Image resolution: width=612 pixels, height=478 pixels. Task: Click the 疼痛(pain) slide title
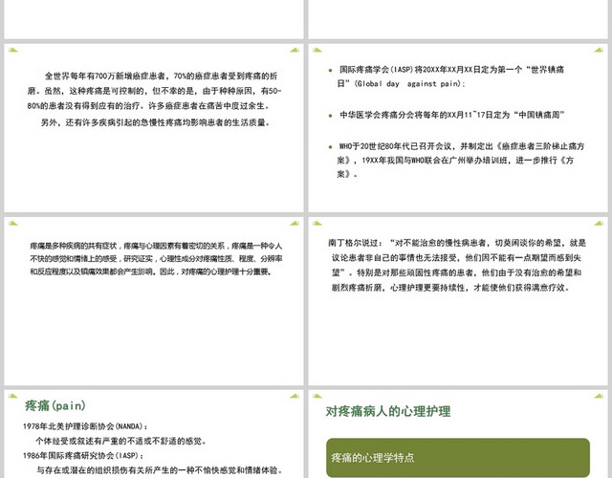[x=55, y=405]
